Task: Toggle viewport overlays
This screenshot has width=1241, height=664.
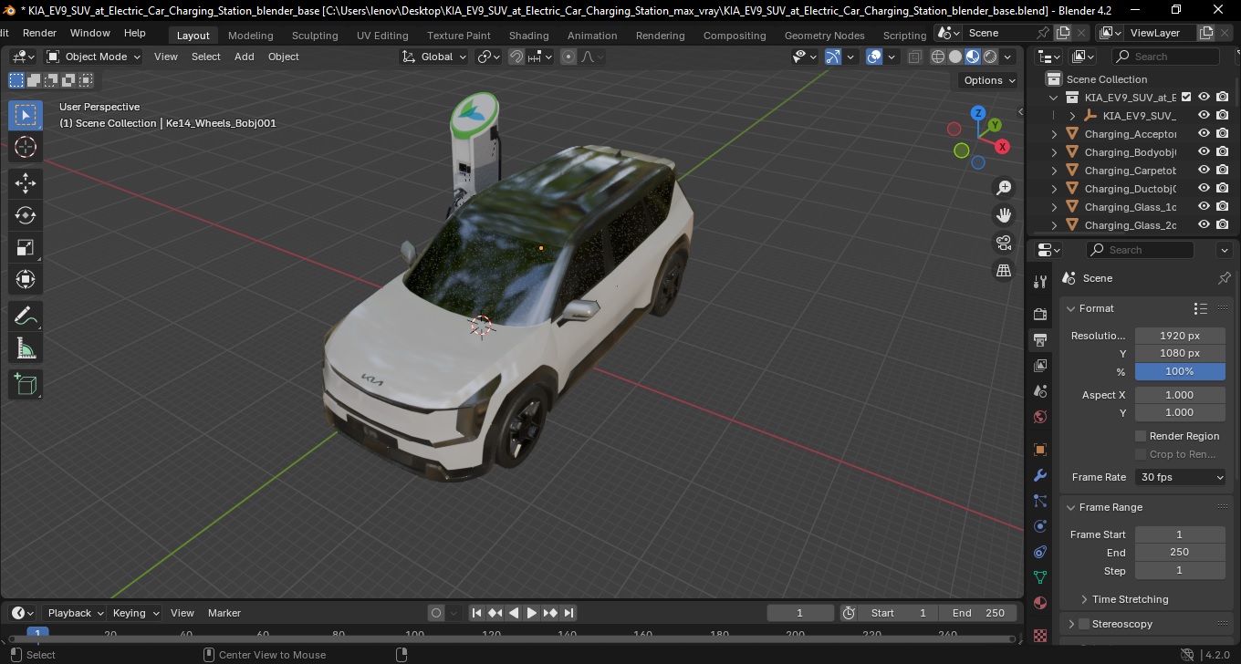Action: [874, 57]
